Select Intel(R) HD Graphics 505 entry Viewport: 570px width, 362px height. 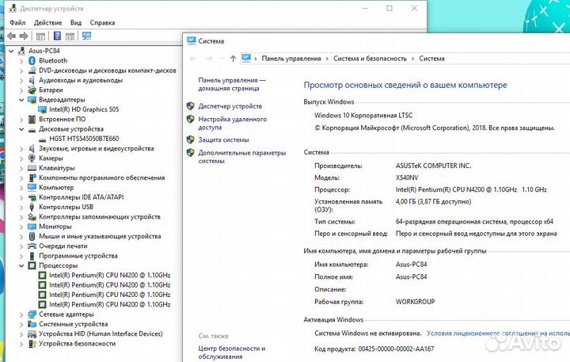point(84,109)
